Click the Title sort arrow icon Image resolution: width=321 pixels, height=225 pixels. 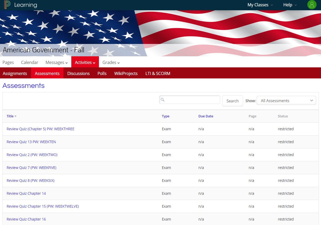[16, 116]
